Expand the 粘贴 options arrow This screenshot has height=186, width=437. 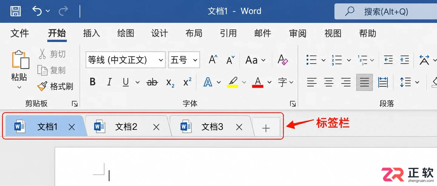coord(19,88)
